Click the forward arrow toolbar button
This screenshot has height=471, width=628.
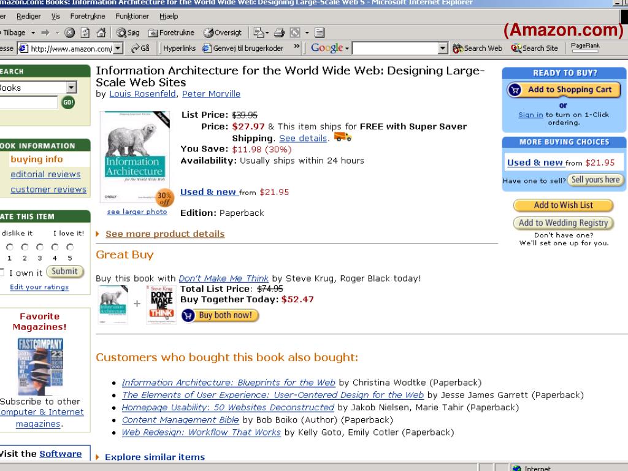pos(45,33)
